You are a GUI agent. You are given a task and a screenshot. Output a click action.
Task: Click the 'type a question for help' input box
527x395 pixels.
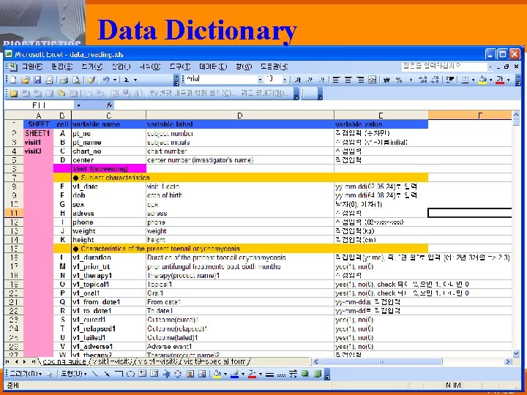444,66
